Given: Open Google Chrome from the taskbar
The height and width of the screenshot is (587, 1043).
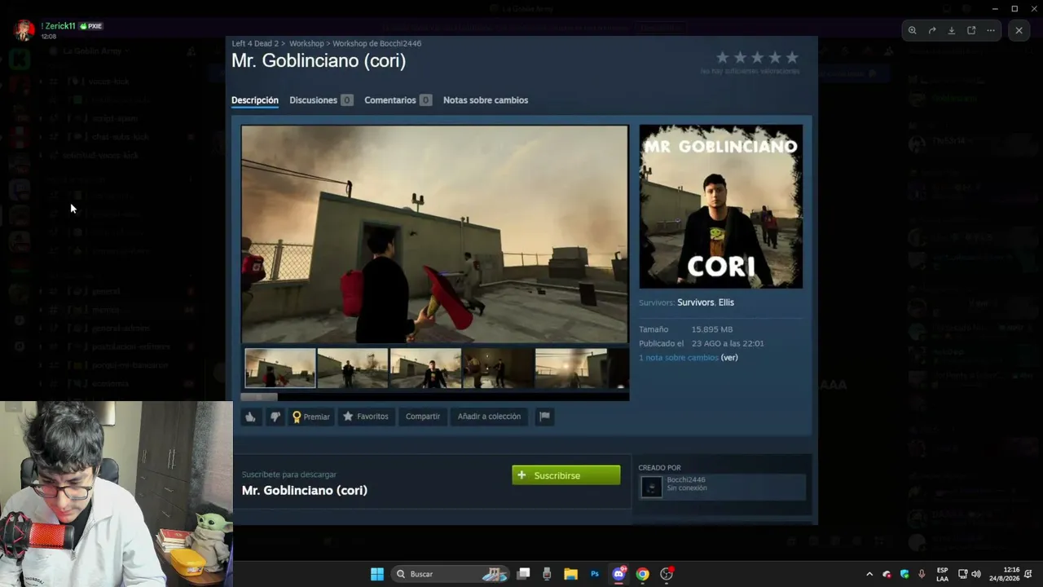Looking at the screenshot, I should [x=643, y=574].
